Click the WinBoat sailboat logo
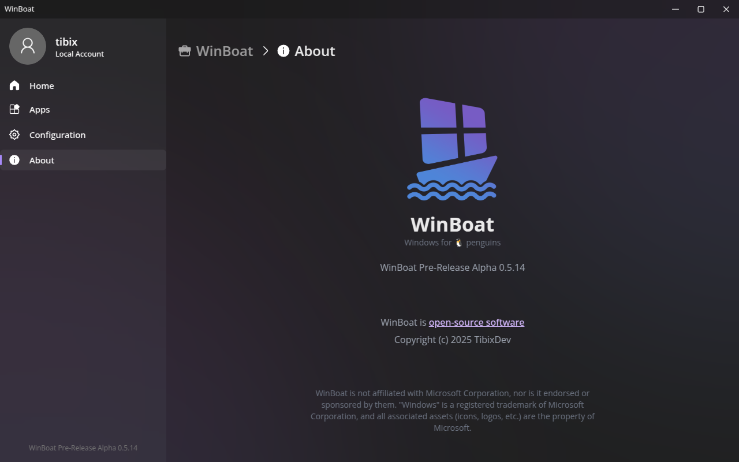The image size is (739, 462). pyautogui.click(x=452, y=149)
